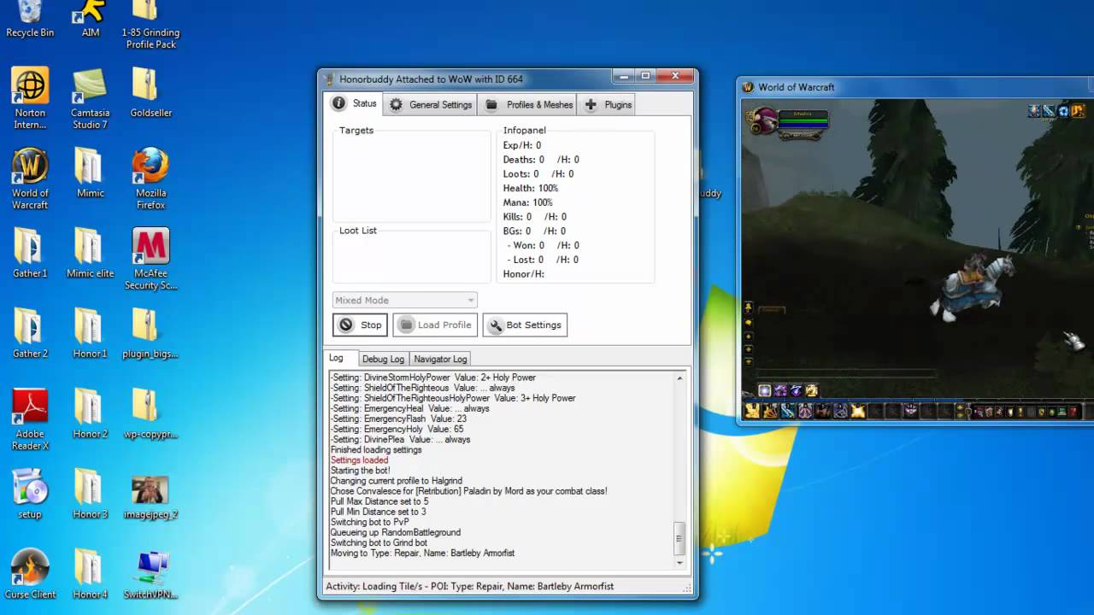Click the Load Profile button
This screenshot has height=615, width=1094.
coord(435,325)
